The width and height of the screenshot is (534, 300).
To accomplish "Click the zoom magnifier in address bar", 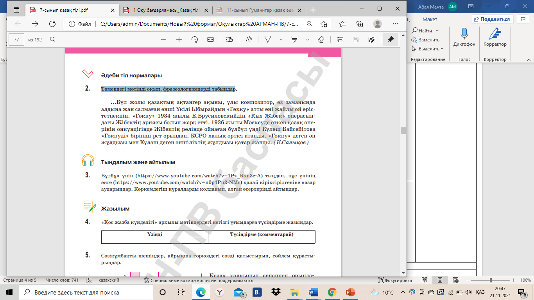I will pyautogui.click(x=310, y=24).
